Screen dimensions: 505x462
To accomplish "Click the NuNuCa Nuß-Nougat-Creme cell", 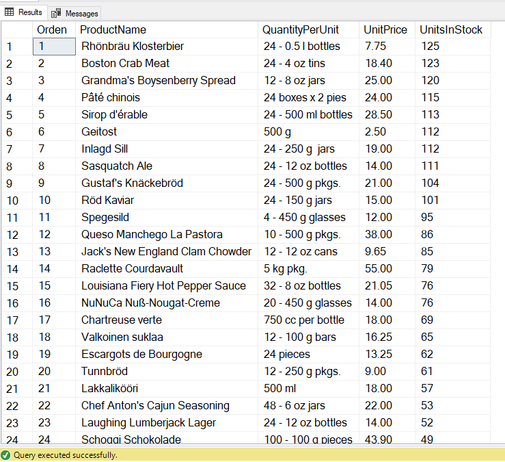I will tap(167, 303).
